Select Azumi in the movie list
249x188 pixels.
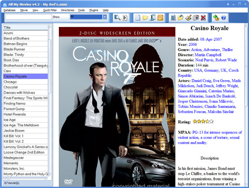[x=26, y=33]
